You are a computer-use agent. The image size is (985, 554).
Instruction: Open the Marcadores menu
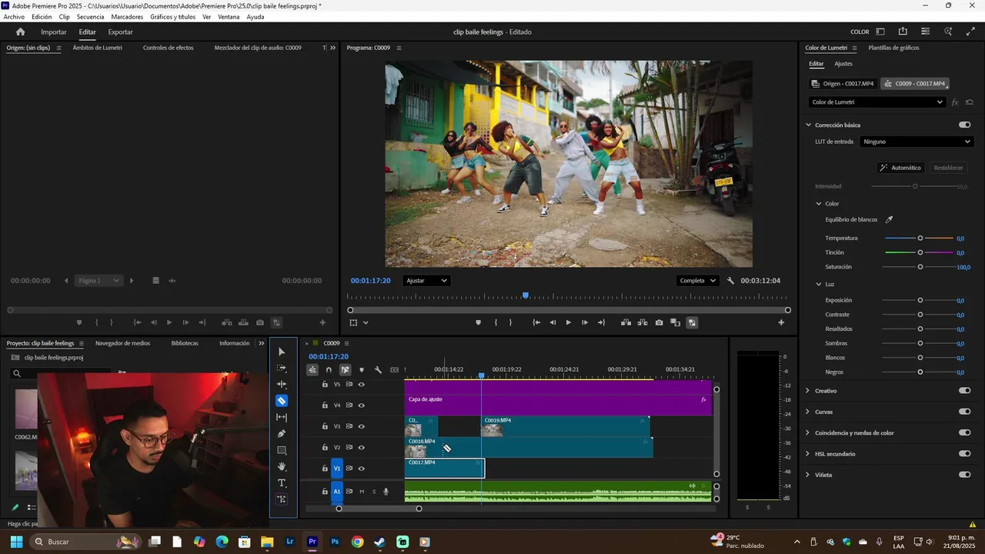[127, 17]
